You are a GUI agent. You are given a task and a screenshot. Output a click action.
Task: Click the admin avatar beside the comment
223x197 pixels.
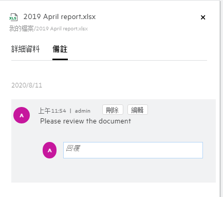click(22, 115)
